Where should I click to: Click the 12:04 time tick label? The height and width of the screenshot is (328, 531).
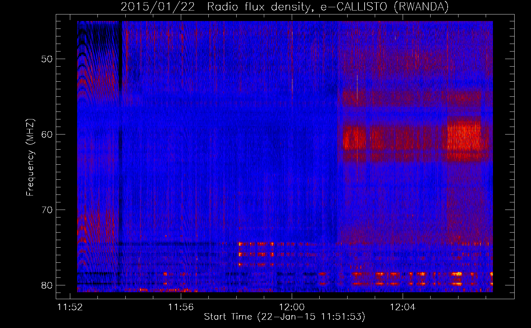[402, 307]
